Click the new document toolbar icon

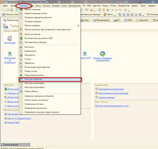click(x=4, y=10)
